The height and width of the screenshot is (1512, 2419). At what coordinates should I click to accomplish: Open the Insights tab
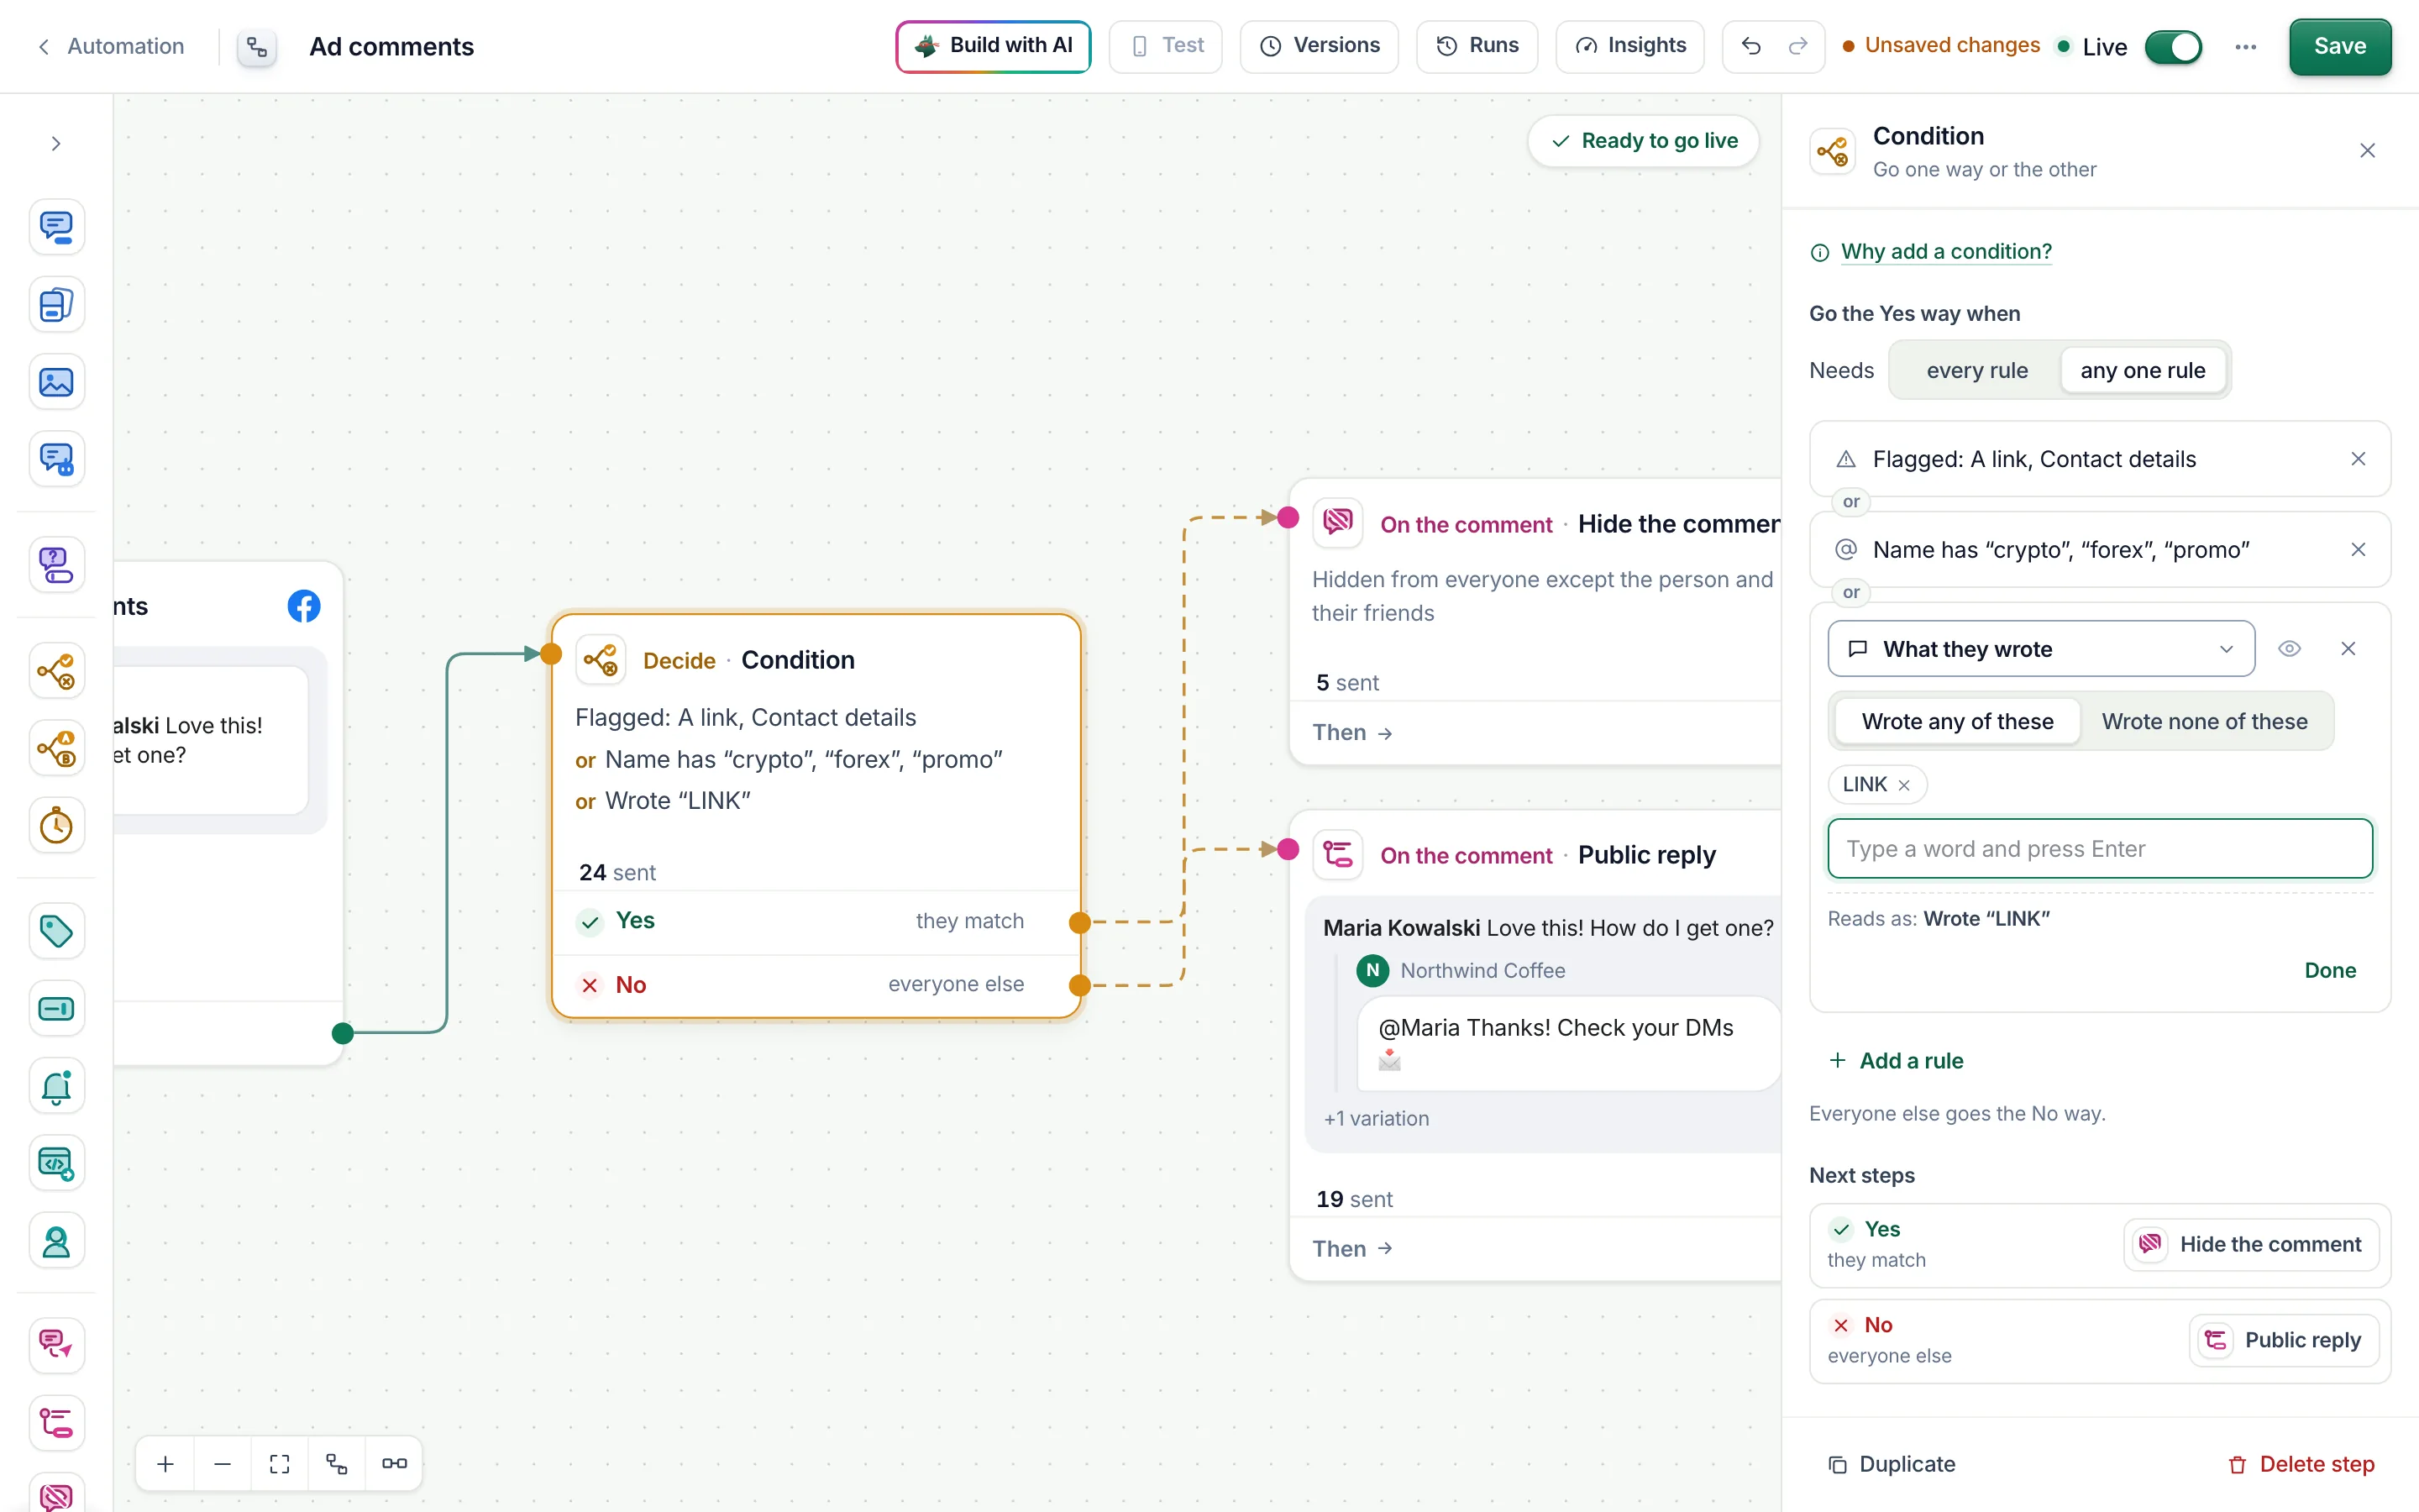[x=1629, y=46]
